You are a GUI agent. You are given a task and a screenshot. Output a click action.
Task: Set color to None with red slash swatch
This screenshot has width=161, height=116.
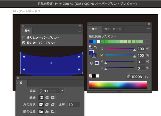tap(91, 76)
